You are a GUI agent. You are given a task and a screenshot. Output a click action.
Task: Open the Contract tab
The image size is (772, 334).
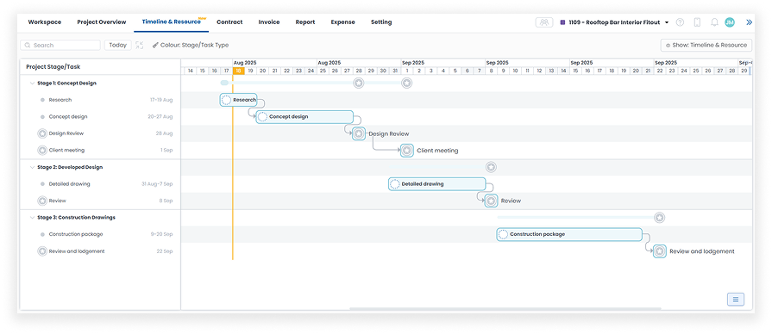point(229,22)
